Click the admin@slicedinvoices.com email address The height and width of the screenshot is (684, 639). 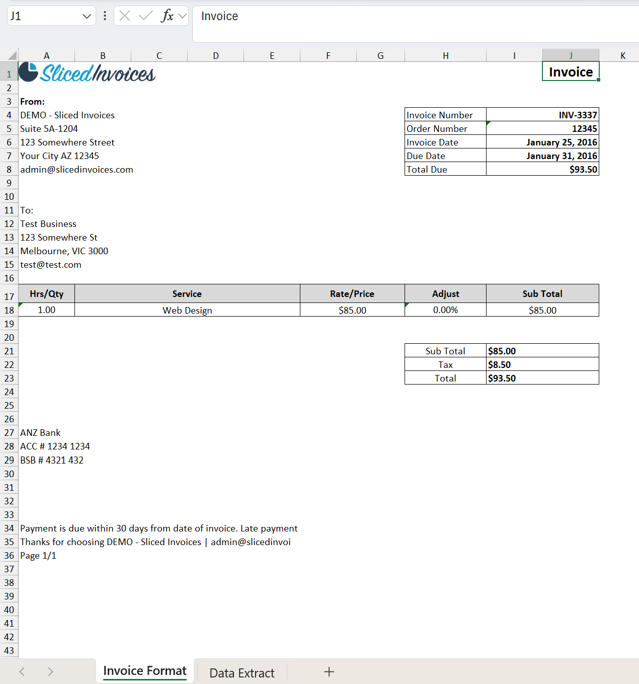tap(76, 170)
